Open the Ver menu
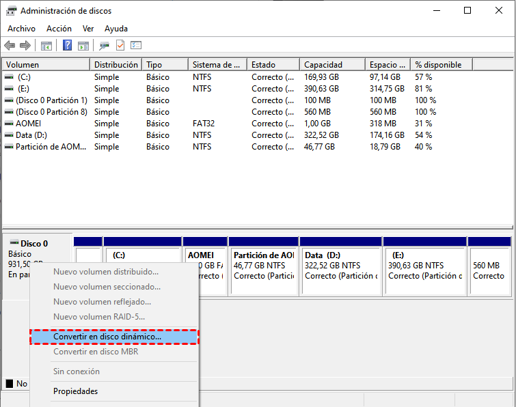Image resolution: width=516 pixels, height=407 pixels. pos(88,29)
